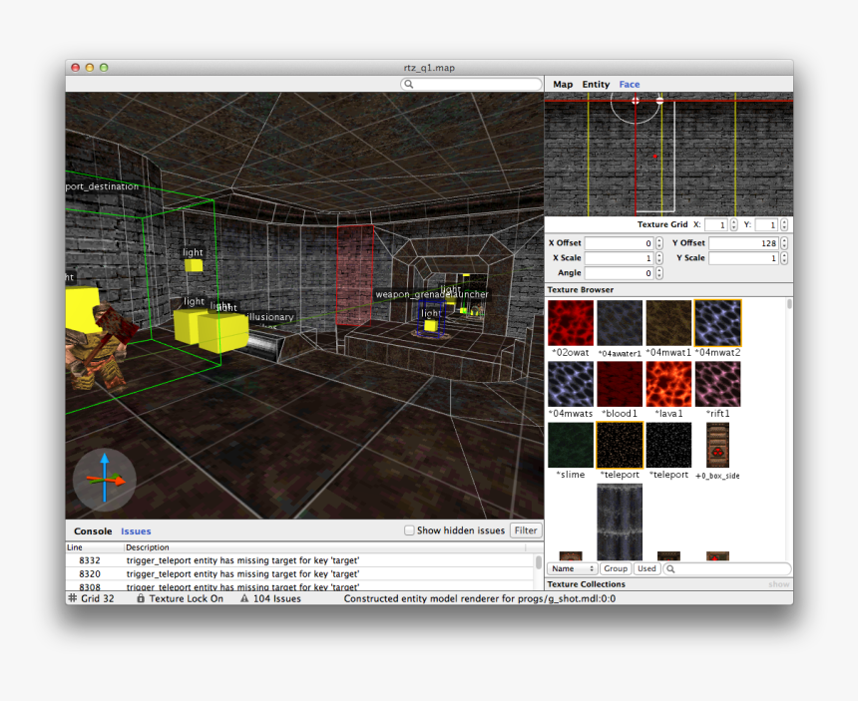Viewport: 858px width, 701px height.
Task: Click the Y Offset stepper arrows
Action: click(x=784, y=242)
